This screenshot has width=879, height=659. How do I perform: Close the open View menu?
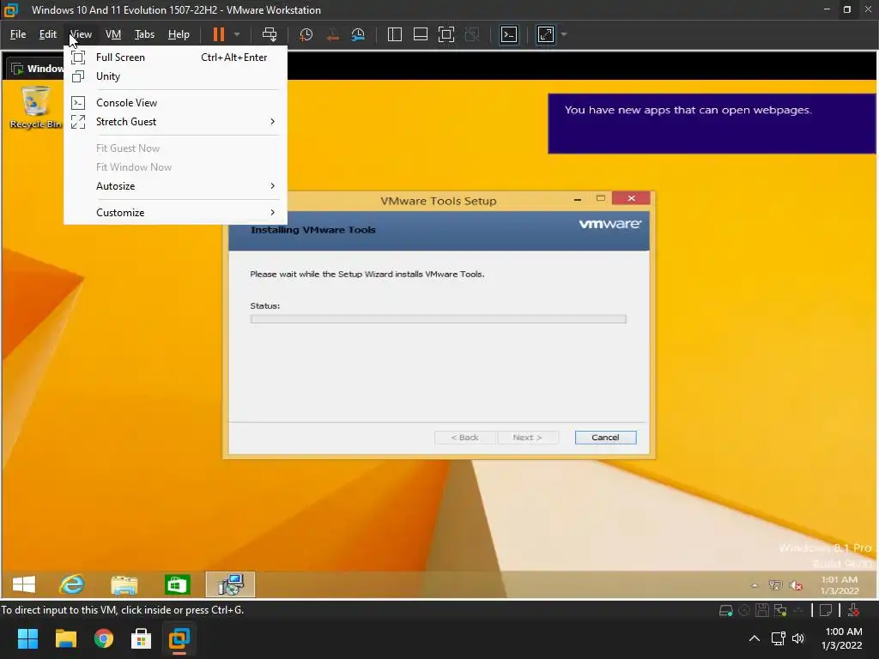pos(81,34)
